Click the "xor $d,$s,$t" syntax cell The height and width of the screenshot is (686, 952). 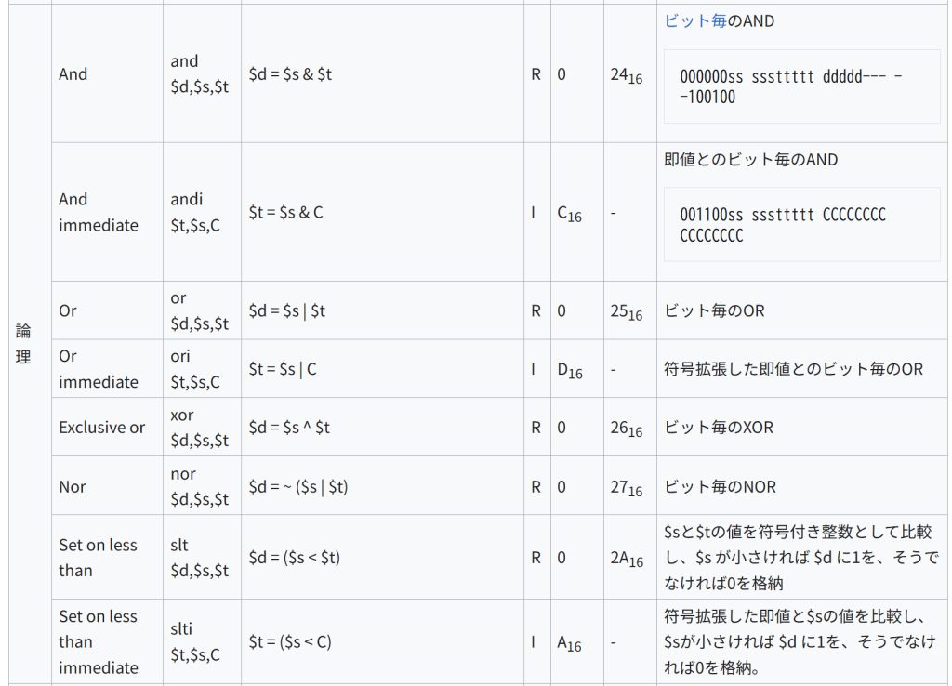point(200,428)
